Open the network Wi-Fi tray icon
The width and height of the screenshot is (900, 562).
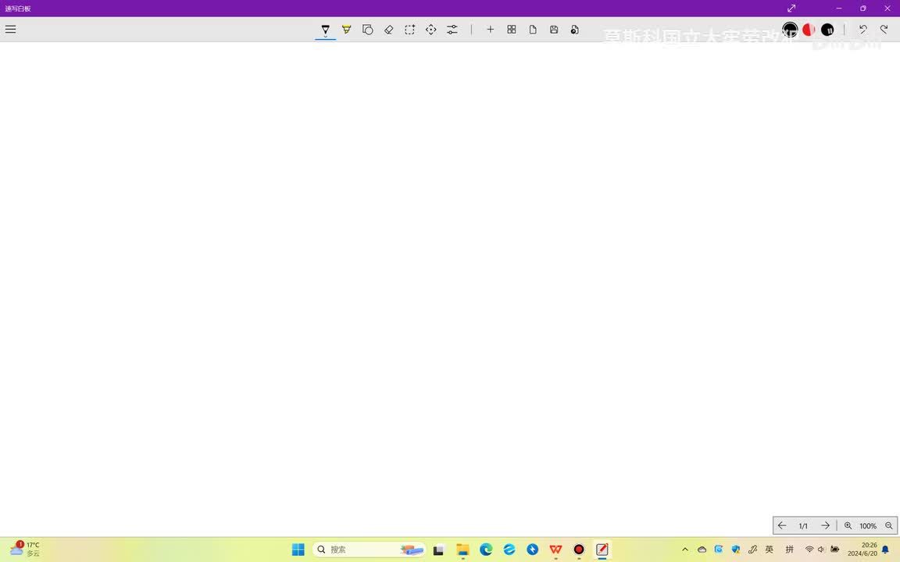pos(809,550)
